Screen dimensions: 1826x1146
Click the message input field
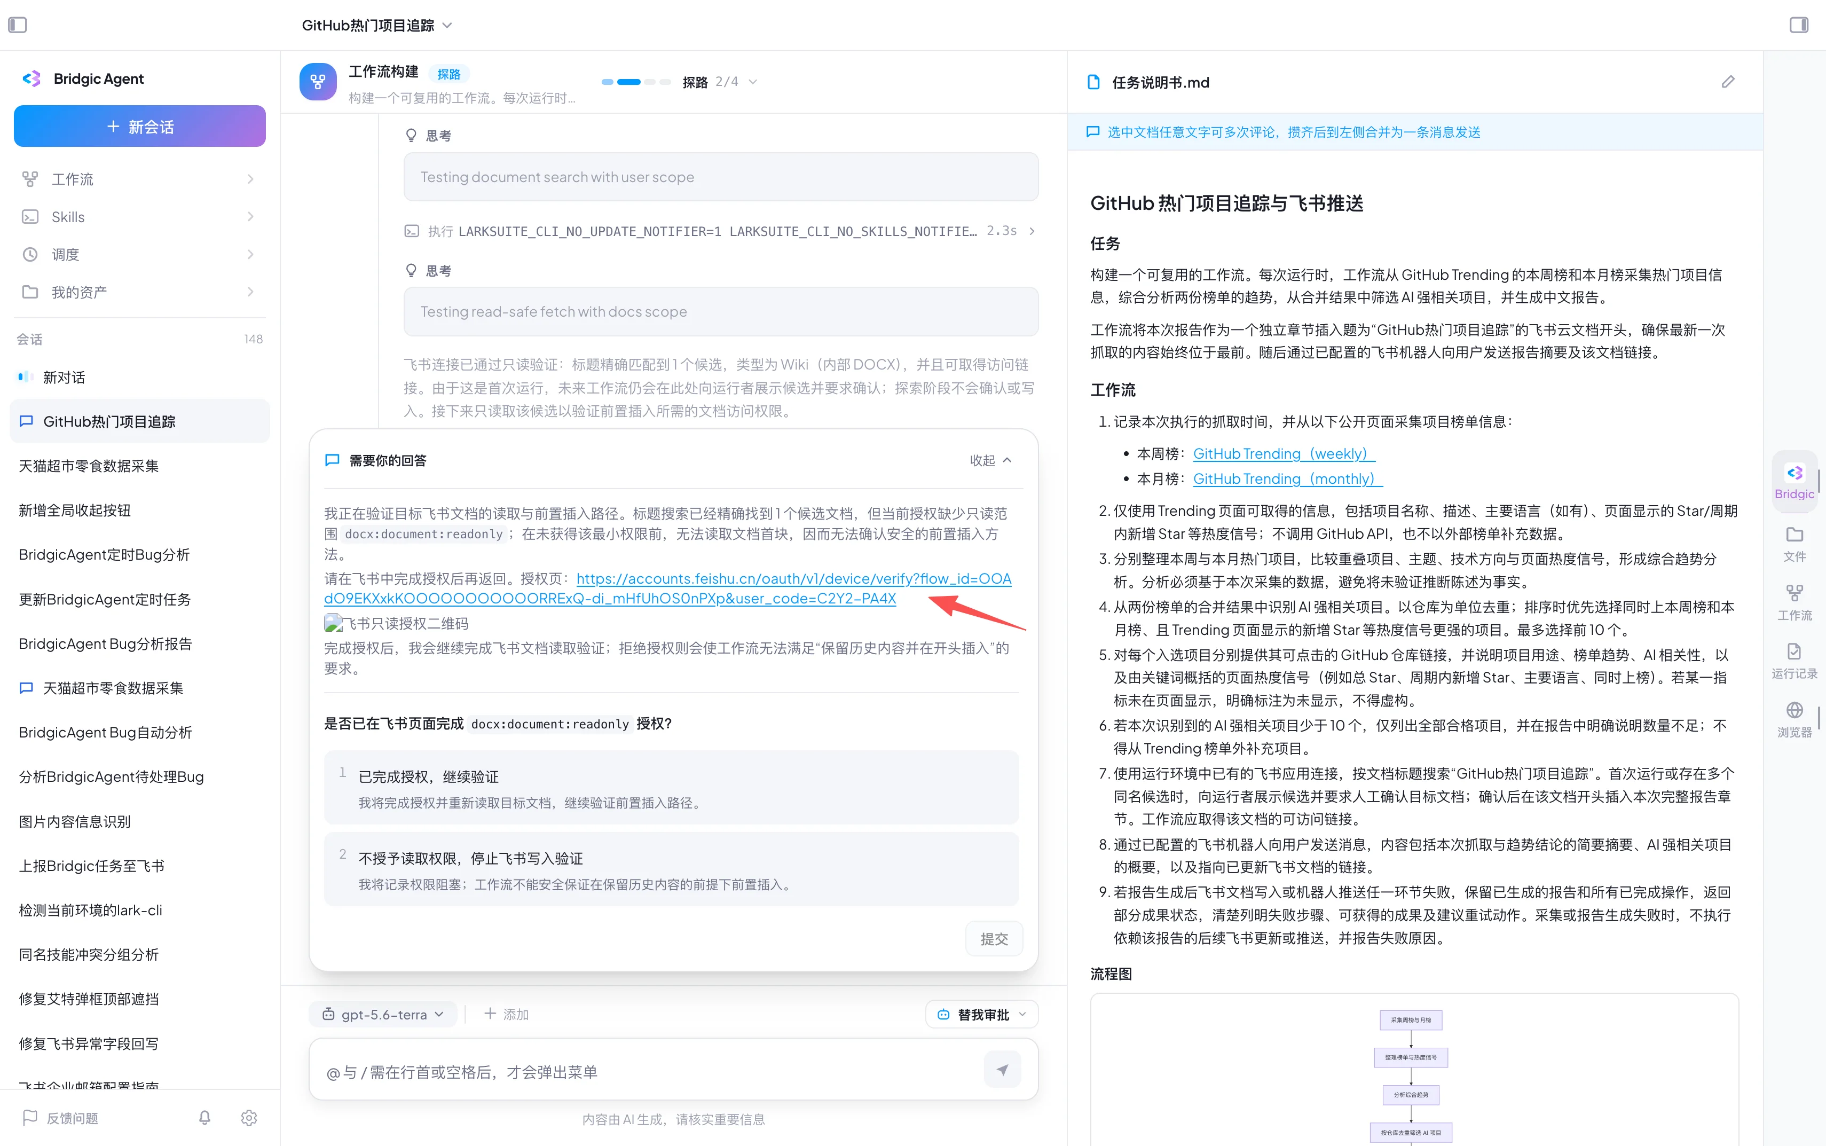[651, 1071]
